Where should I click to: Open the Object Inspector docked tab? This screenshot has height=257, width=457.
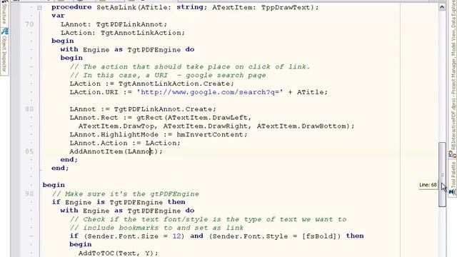pyautogui.click(x=4, y=51)
